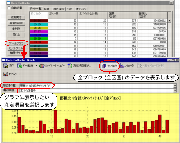
Task: Select the dark red 24:24 block row
Action: tap(39, 20)
